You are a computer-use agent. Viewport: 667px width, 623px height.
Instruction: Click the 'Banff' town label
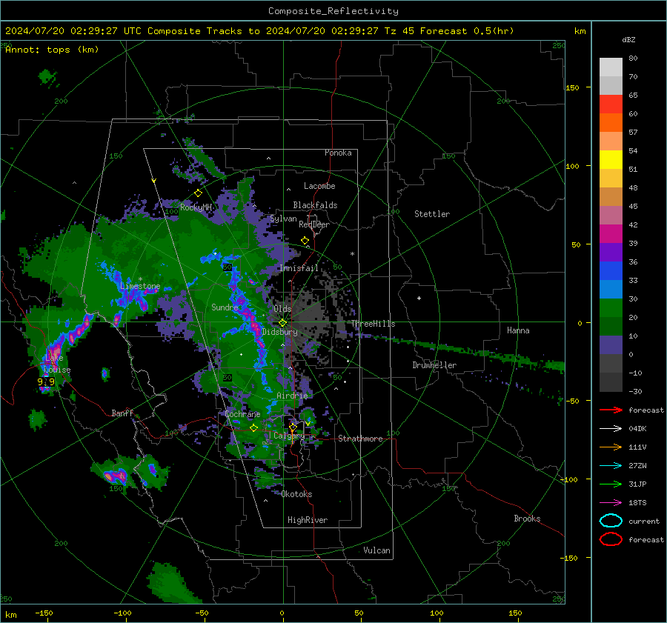122,413
